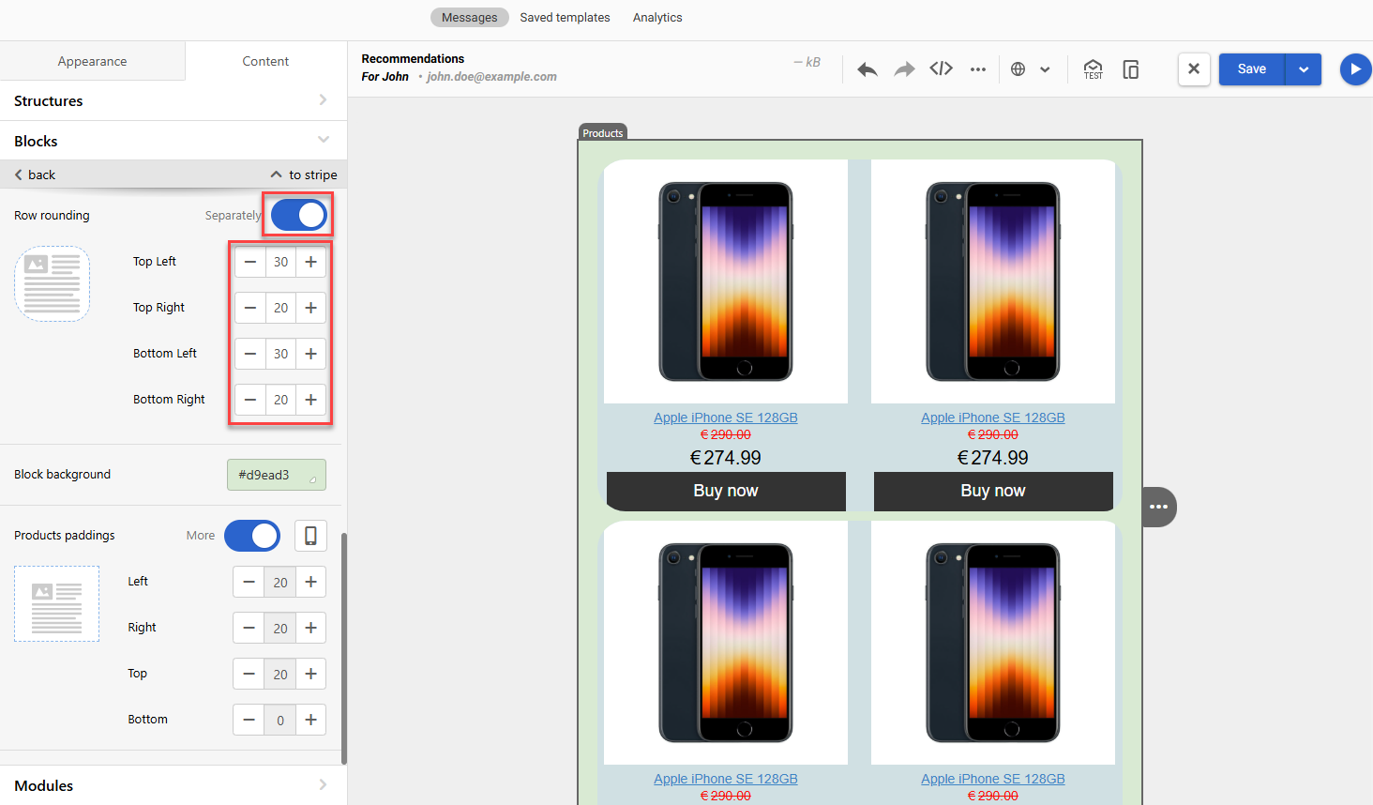Decrease Bottom padding value
Screen dimensions: 1373x805
(x=249, y=720)
